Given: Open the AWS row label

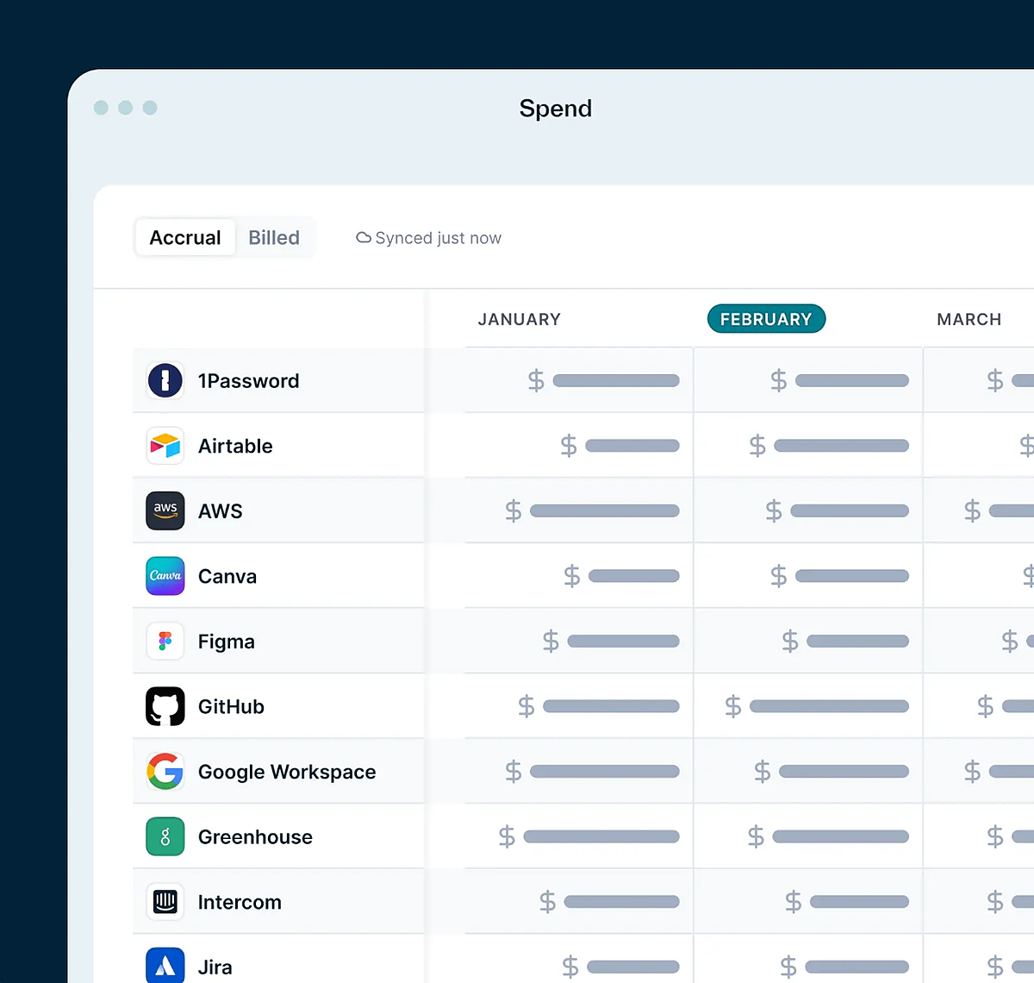Looking at the screenshot, I should click(x=221, y=511).
